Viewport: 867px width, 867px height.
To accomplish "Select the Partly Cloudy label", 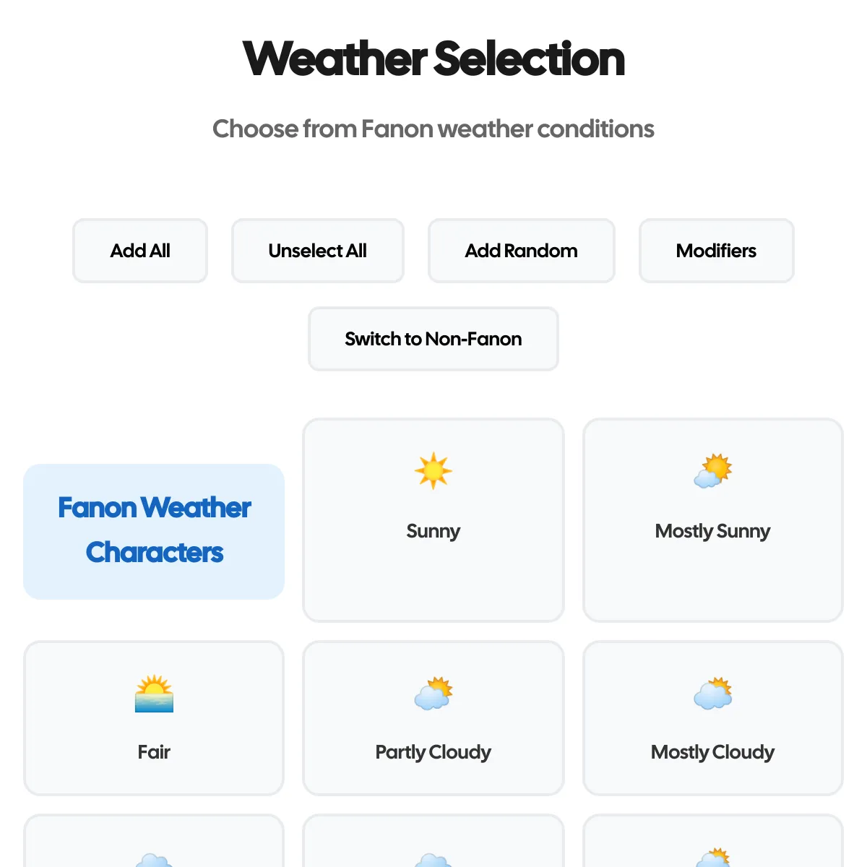I will pos(433,752).
